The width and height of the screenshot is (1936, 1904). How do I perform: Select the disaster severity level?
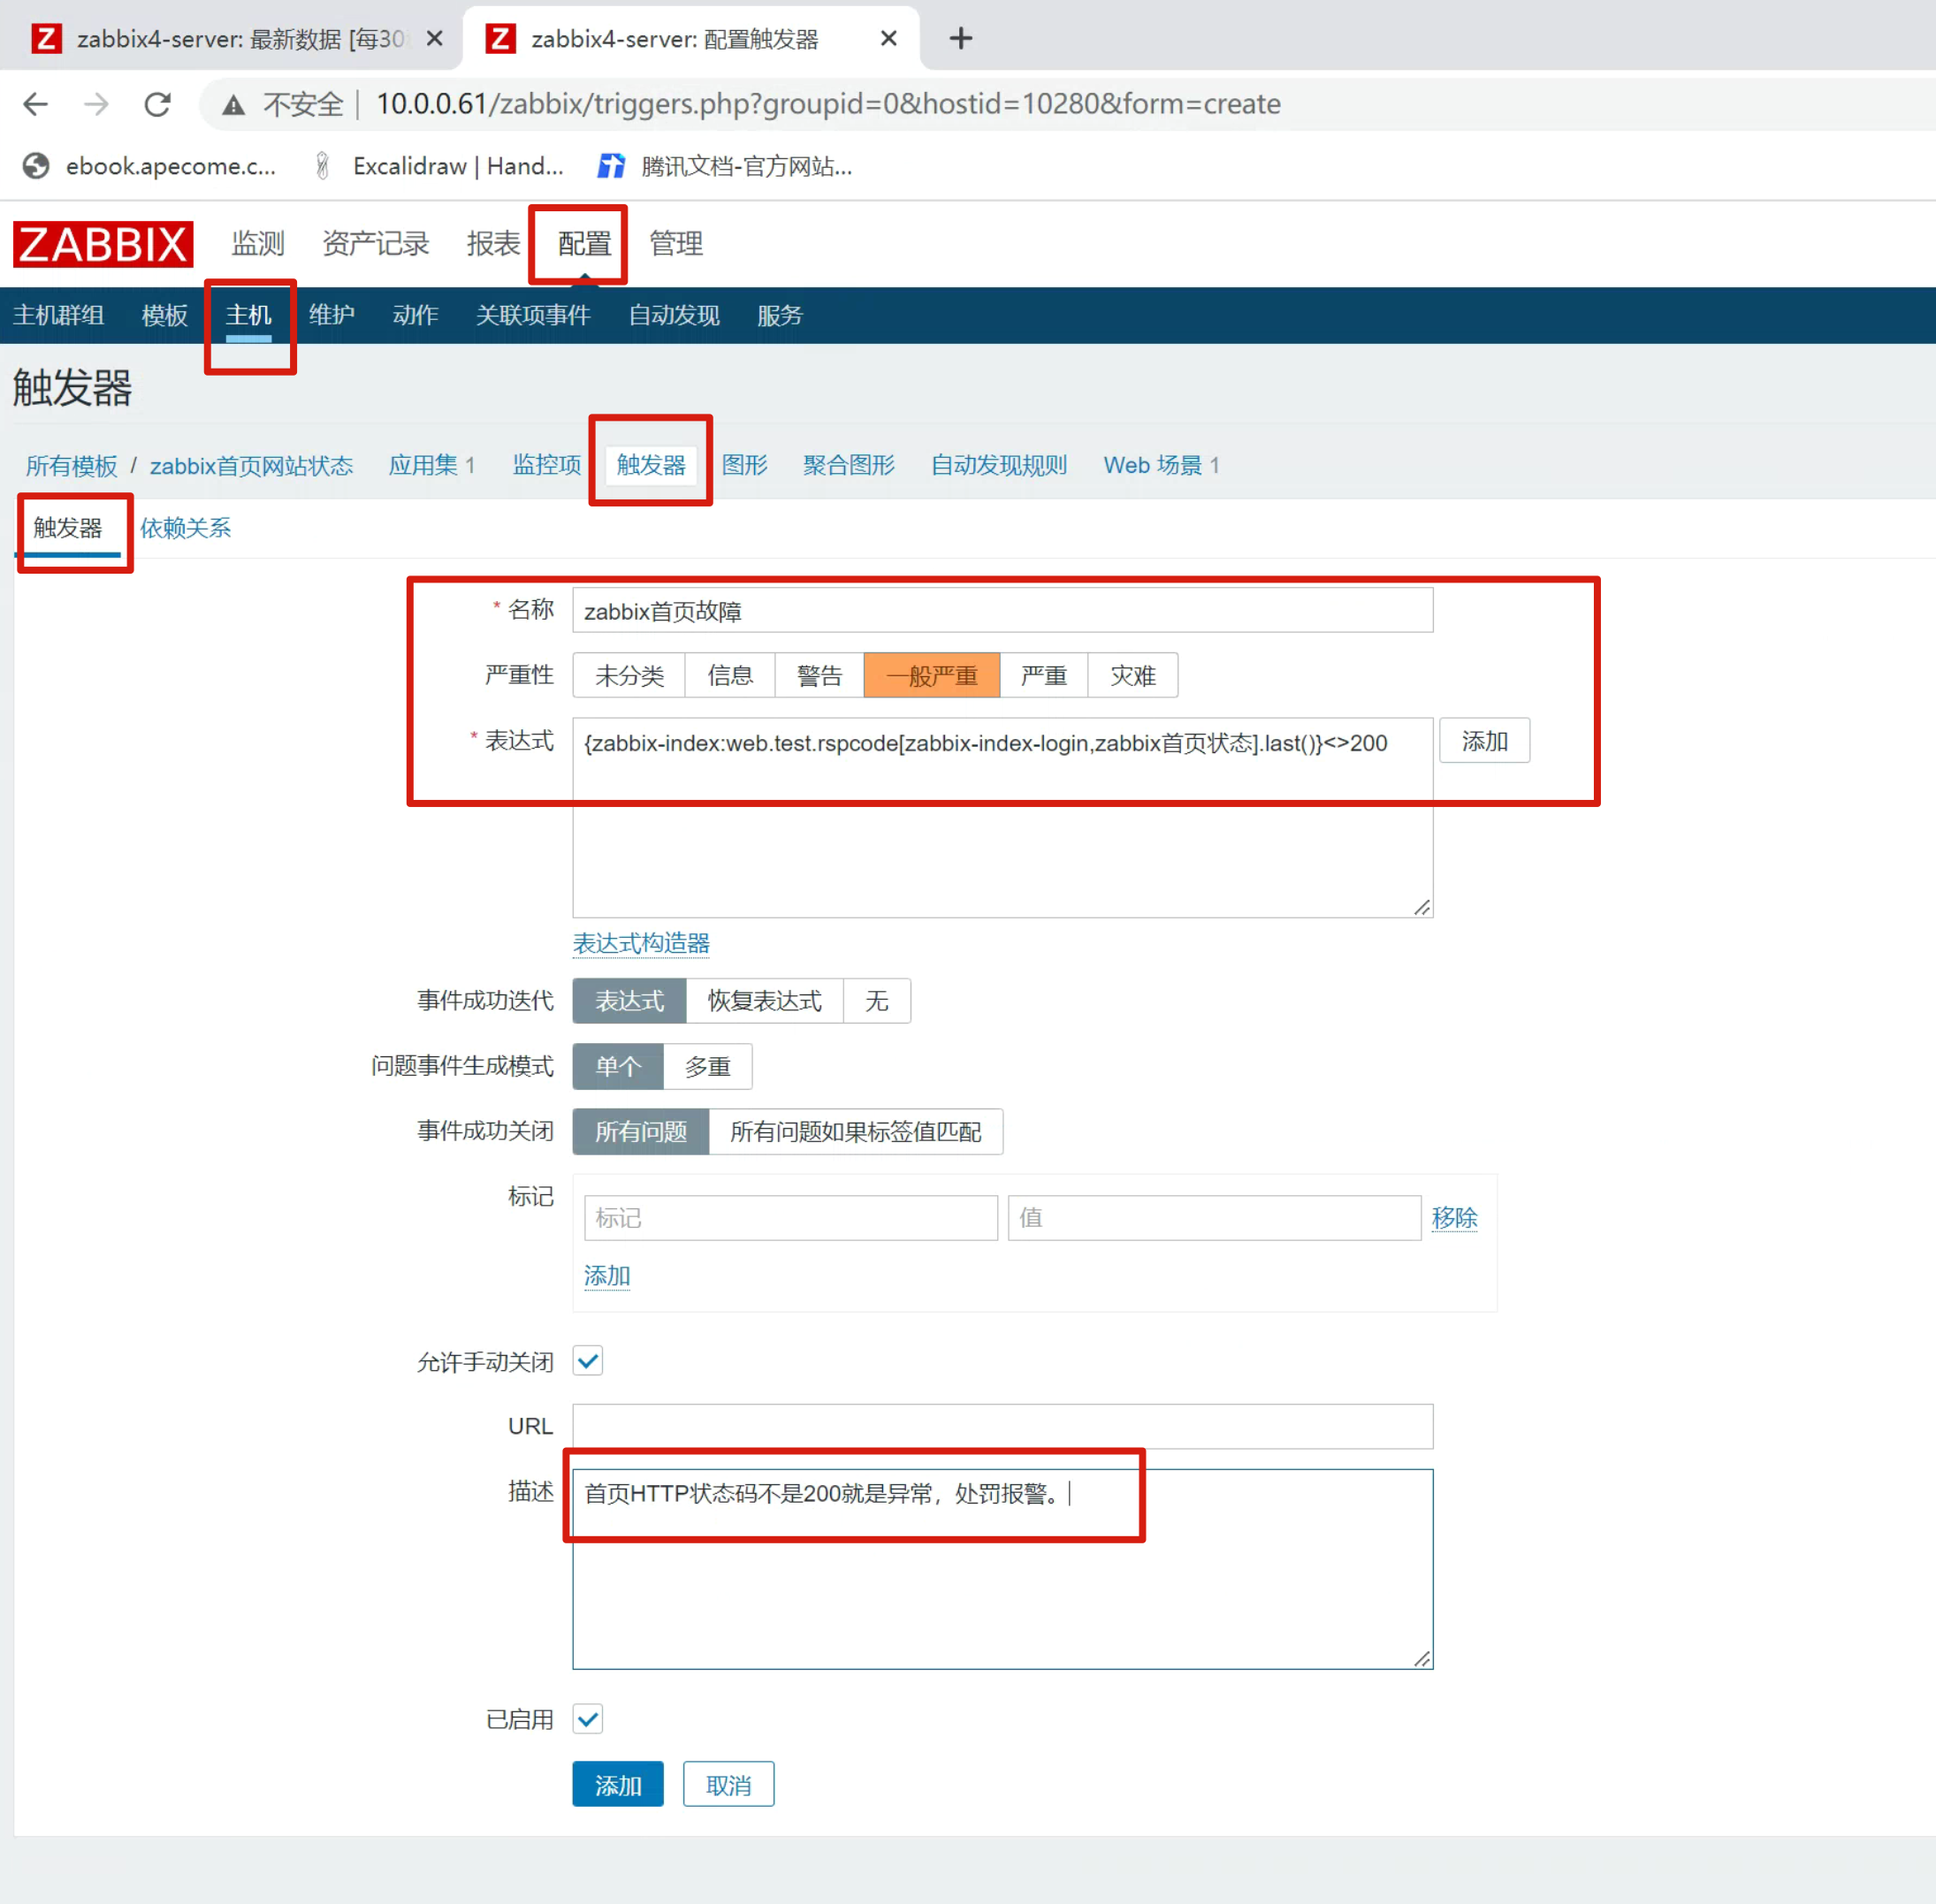(x=1132, y=676)
